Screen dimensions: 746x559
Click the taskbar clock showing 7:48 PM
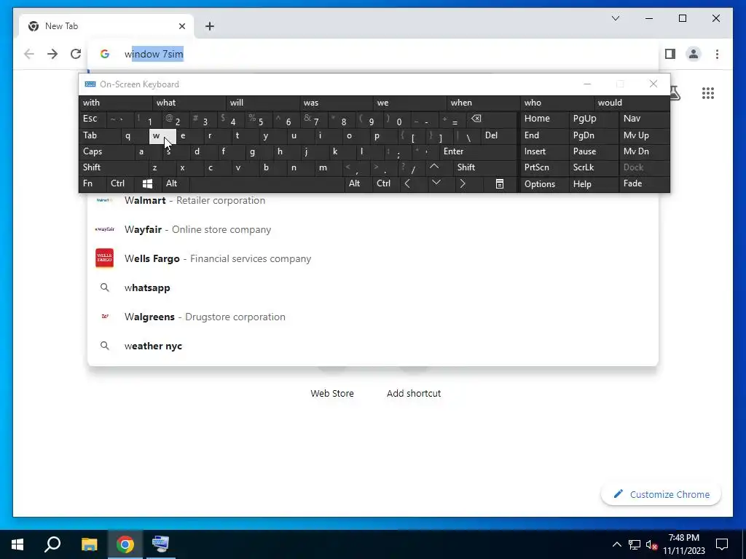coord(683,544)
